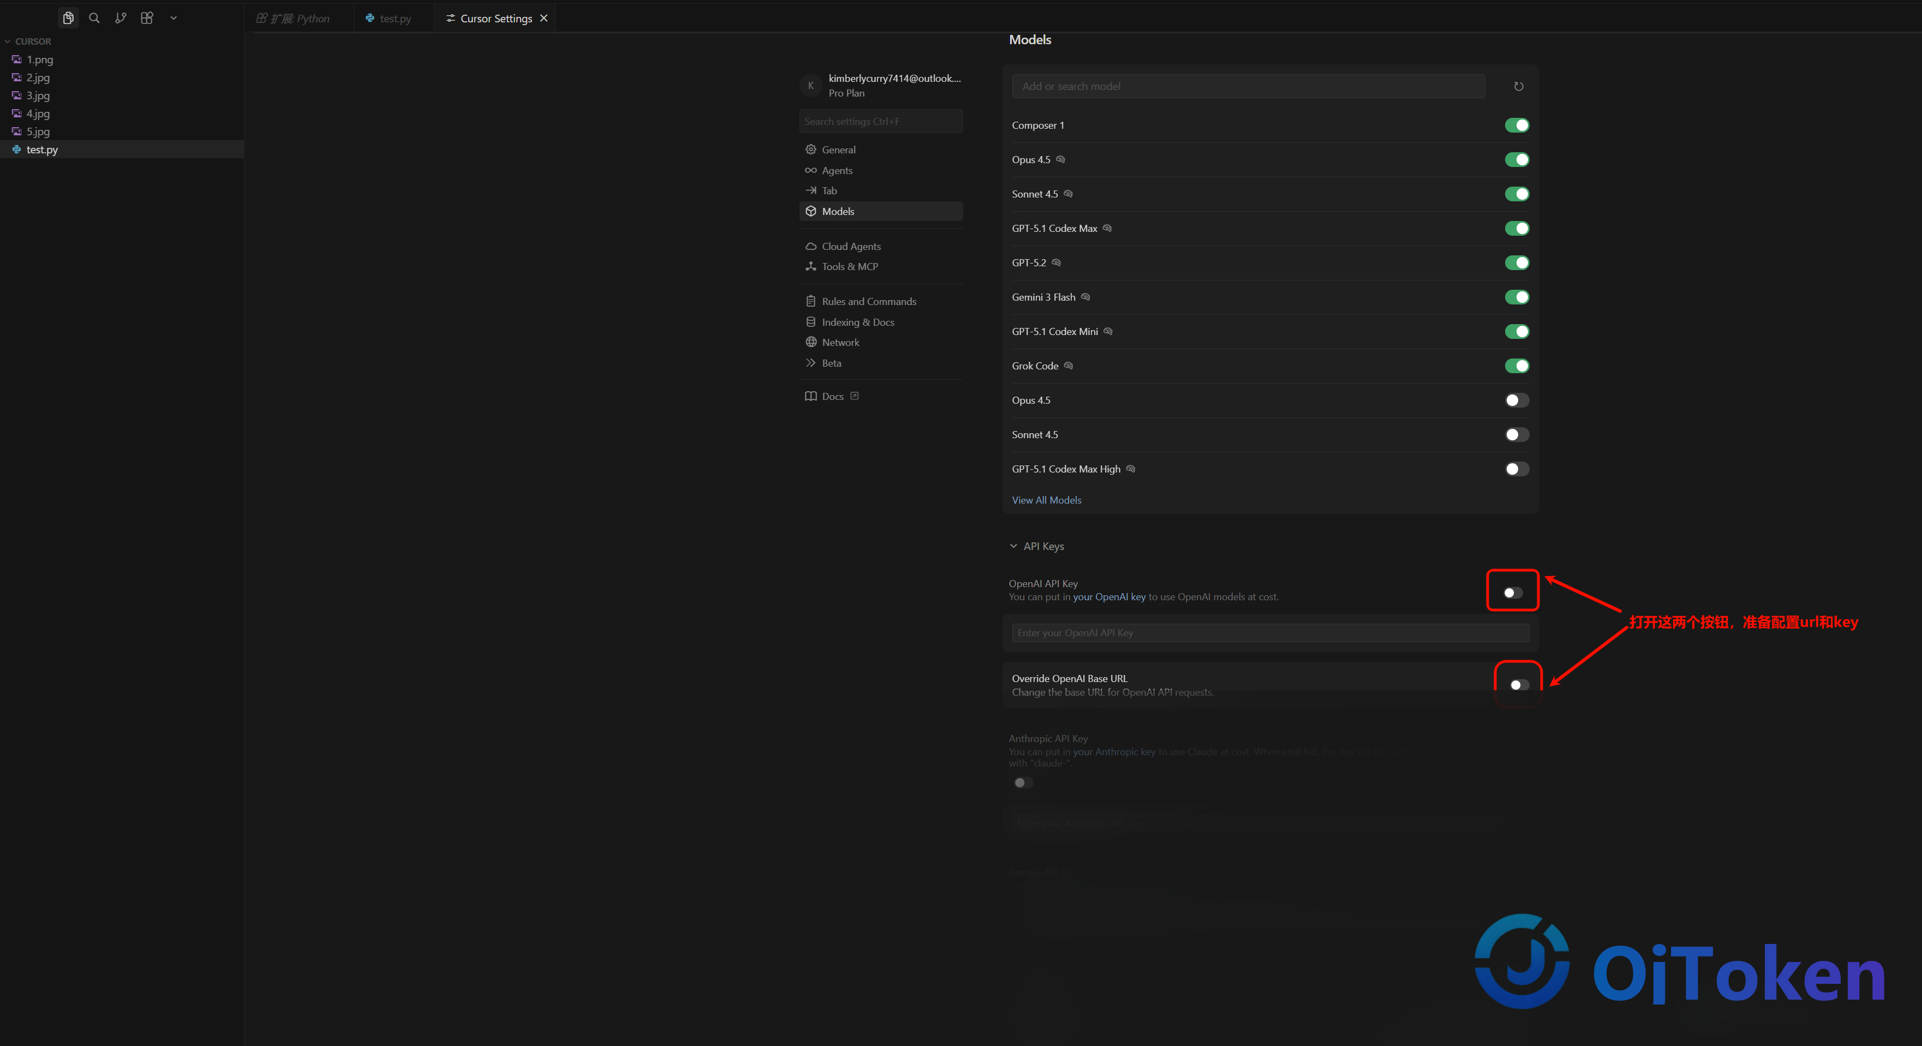Image resolution: width=1922 pixels, height=1046 pixels.
Task: Click the General gear icon
Action: [810, 149]
